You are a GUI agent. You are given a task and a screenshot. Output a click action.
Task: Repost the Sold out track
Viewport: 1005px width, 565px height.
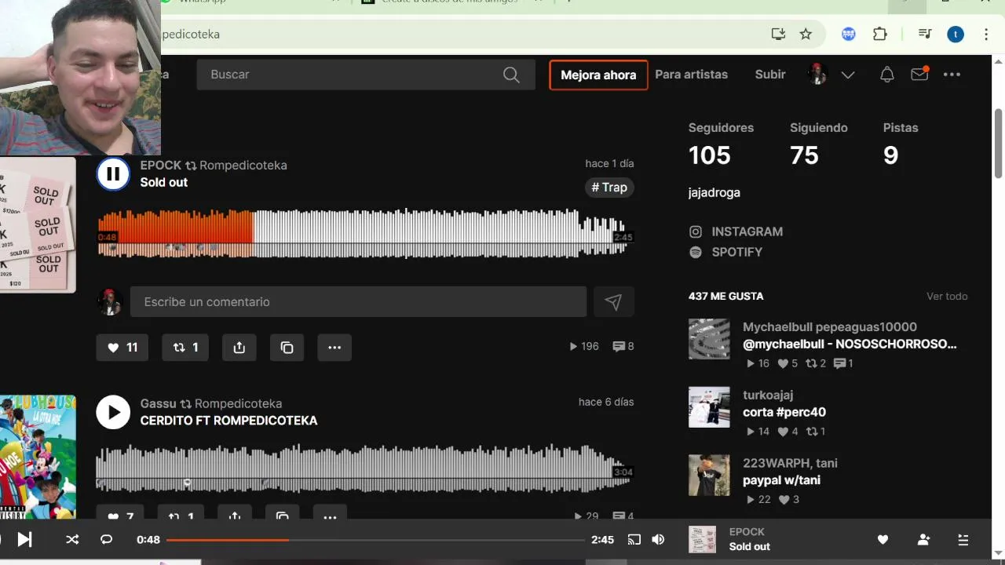pos(185,348)
